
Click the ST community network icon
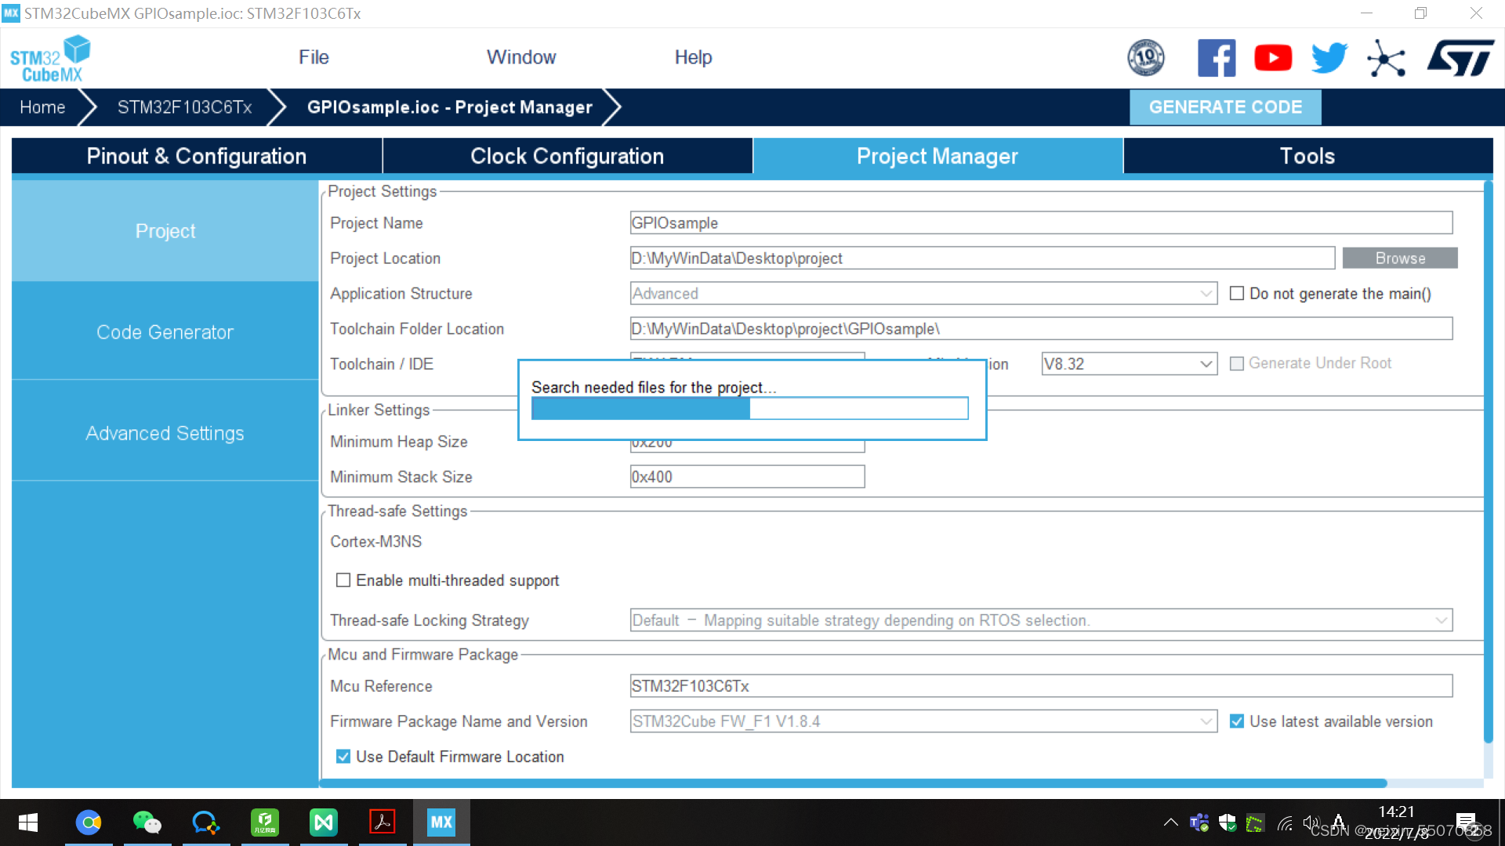(x=1386, y=59)
